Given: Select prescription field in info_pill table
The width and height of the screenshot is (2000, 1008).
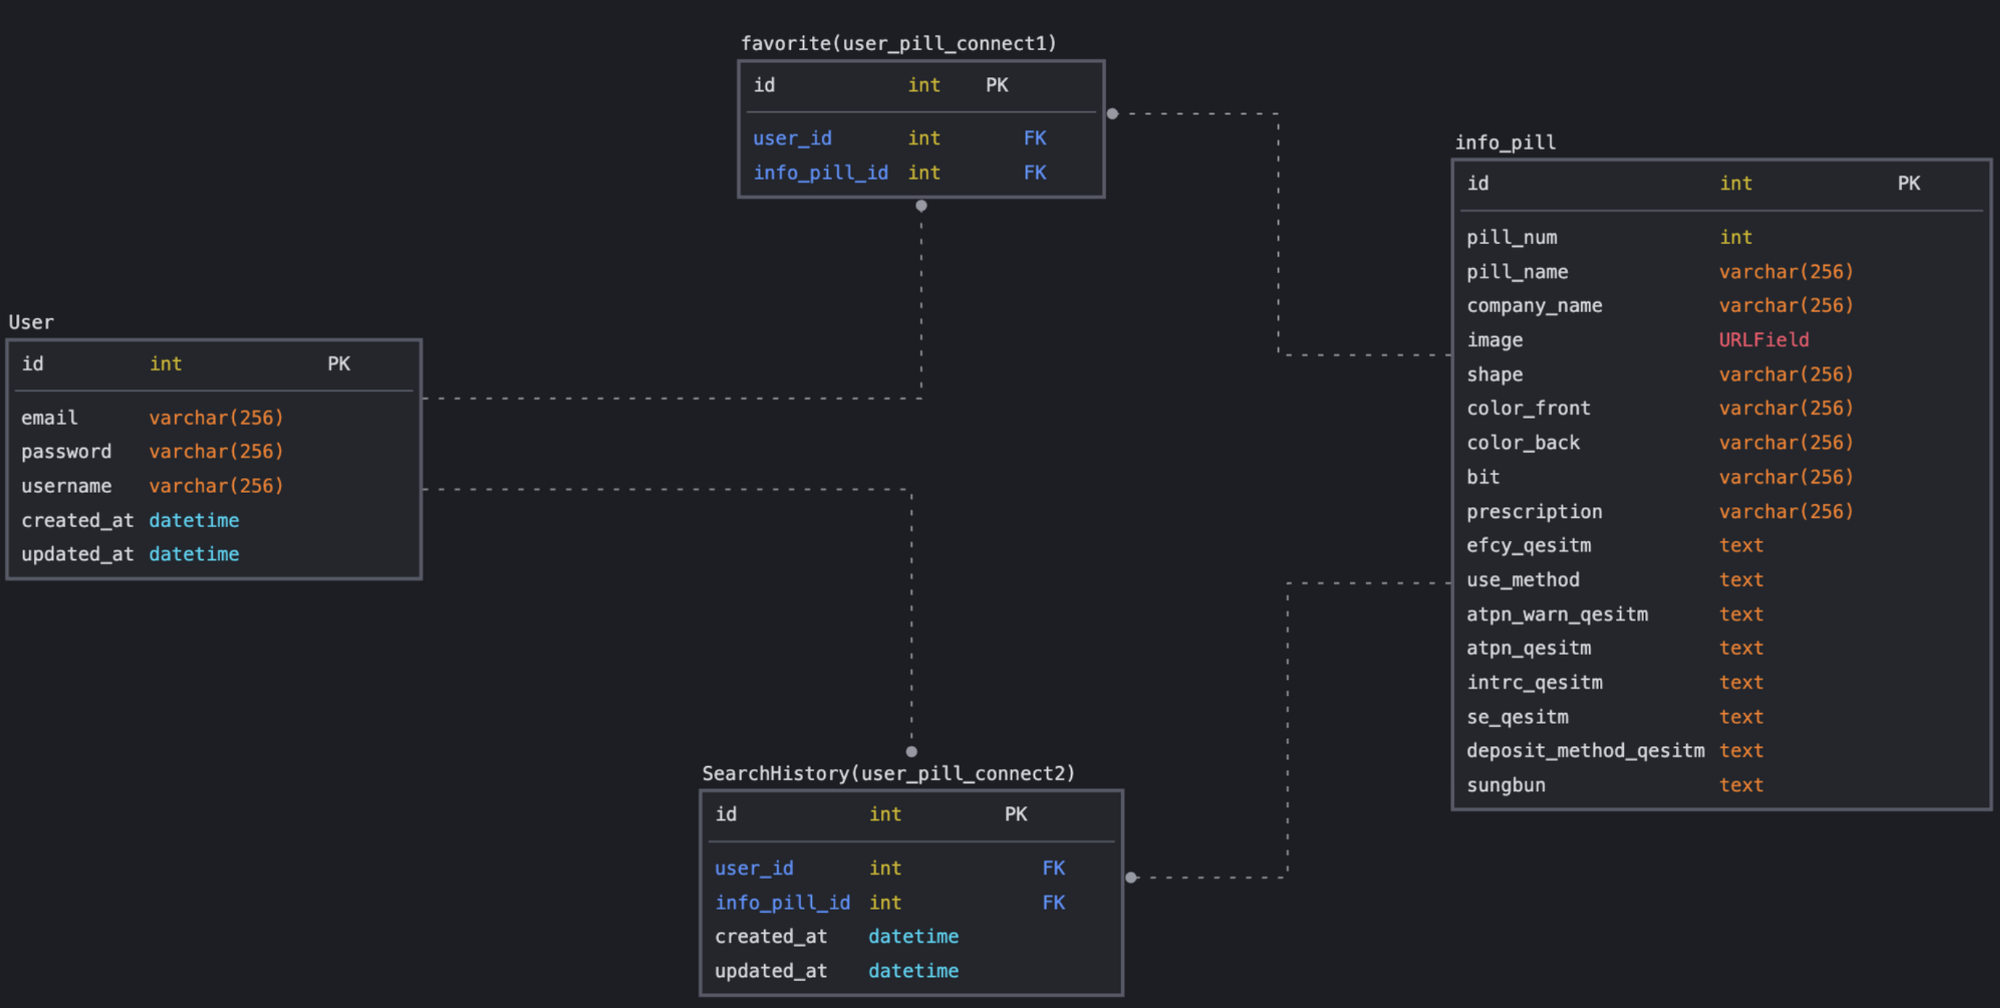Looking at the screenshot, I should tap(1533, 511).
